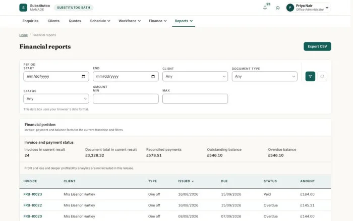Sort by Issued column header

186,181
